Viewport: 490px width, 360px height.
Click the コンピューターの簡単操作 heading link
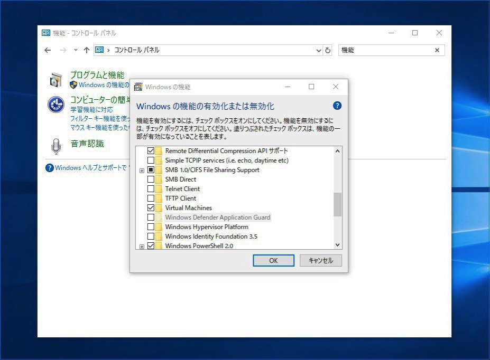100,100
